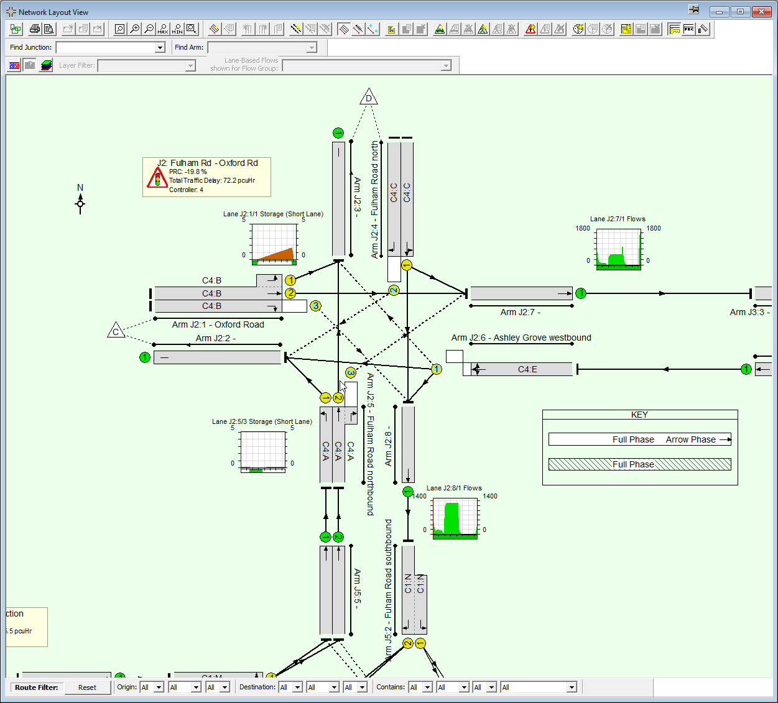The width and height of the screenshot is (778, 703).
Task: Click the pin icon in title bar
Action: tap(694, 10)
